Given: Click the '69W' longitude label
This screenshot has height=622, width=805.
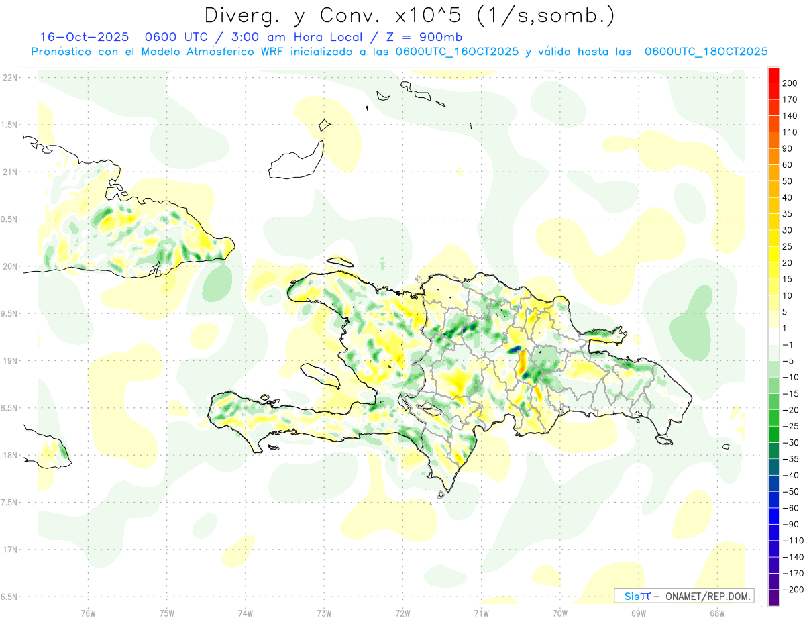Looking at the screenshot, I should pos(639,613).
